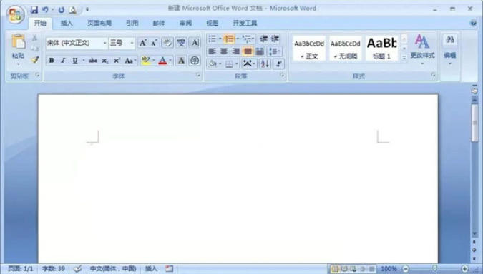Apply red font color
Viewport: 483px width, 274px height.
pyautogui.click(x=162, y=61)
